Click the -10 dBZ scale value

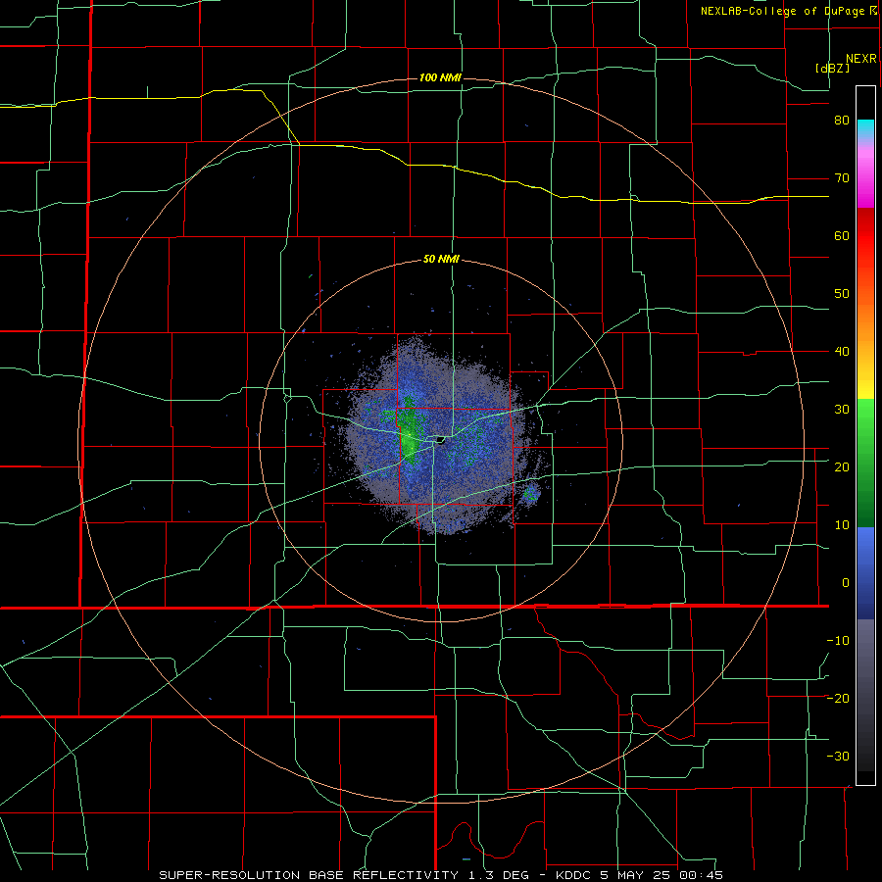[838, 641]
